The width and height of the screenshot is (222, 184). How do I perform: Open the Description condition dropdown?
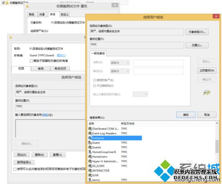click(120, 71)
